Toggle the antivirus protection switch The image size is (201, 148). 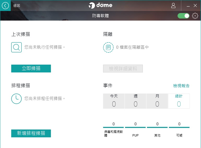(184, 16)
